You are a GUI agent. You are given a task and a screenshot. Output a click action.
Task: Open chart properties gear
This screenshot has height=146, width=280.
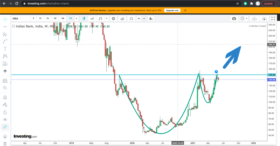click(113, 19)
